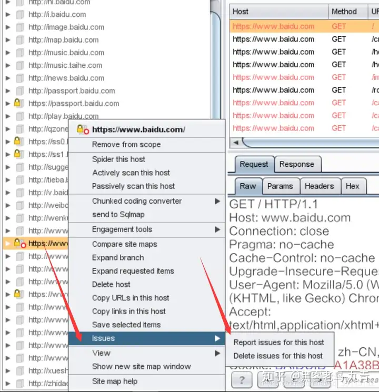Select the Raw tab
The image size is (379, 392).
coord(247,186)
